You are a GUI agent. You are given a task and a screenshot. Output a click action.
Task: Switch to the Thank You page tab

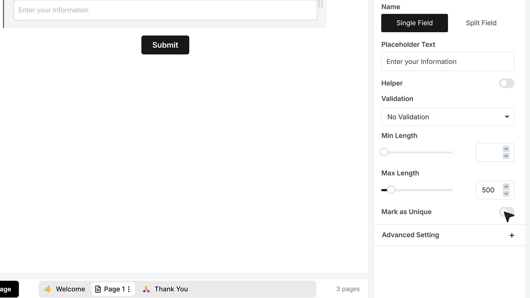165,289
